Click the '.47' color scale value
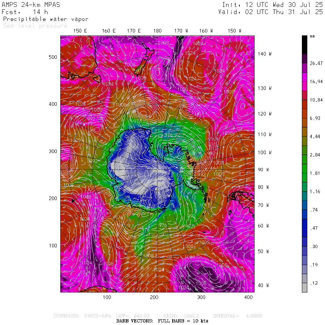 [314, 228]
